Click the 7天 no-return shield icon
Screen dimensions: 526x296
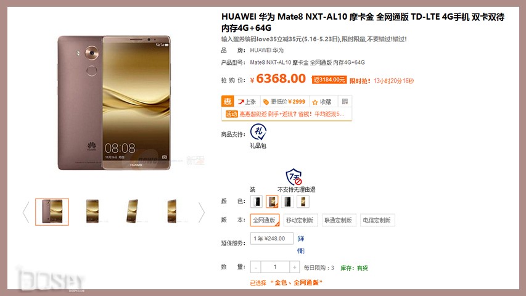[294, 177]
